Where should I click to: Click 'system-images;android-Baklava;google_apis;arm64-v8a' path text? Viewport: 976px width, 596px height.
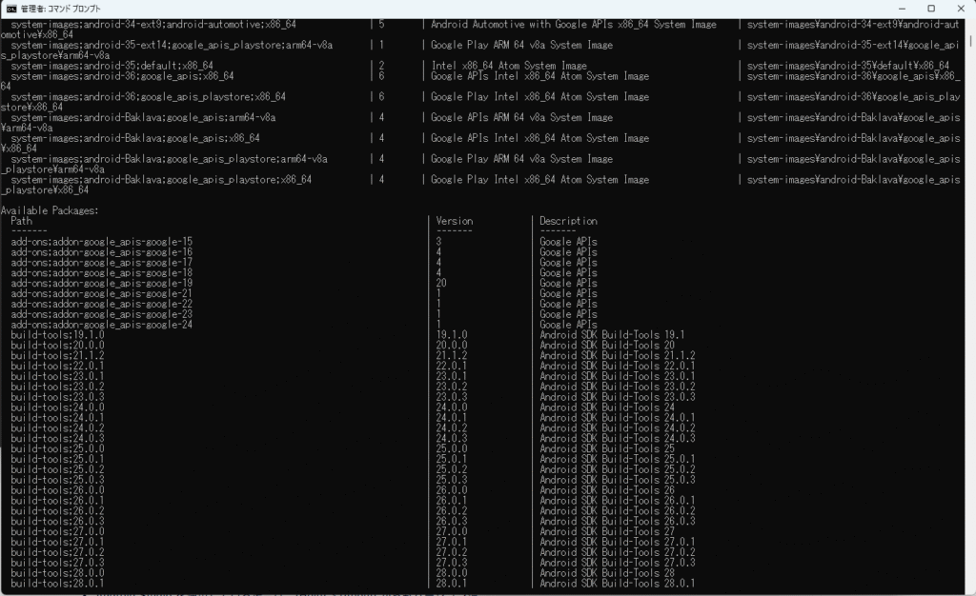[x=143, y=117]
